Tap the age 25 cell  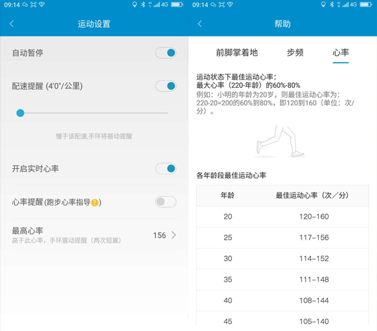[x=228, y=238]
